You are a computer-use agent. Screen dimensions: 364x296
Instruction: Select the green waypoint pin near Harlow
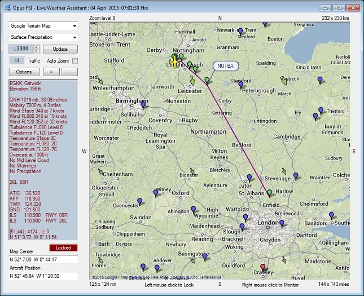(270, 193)
